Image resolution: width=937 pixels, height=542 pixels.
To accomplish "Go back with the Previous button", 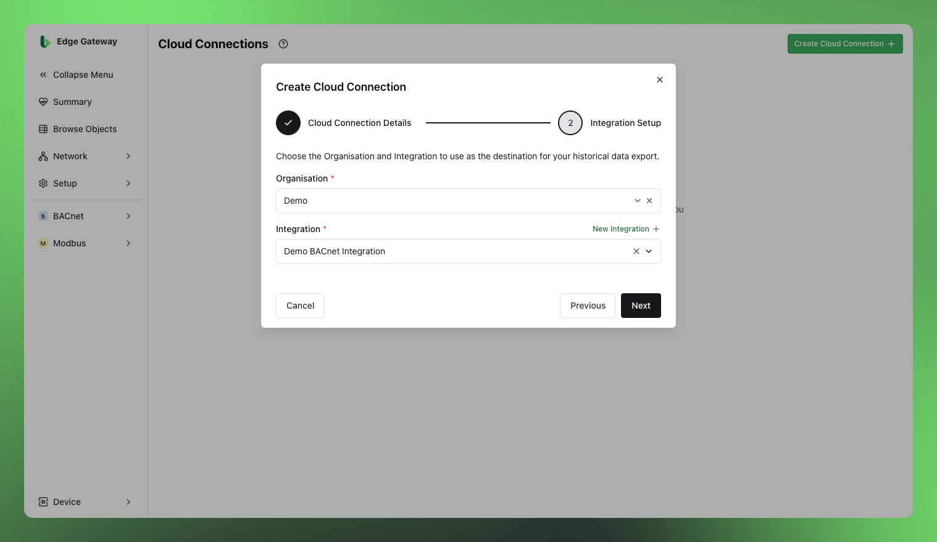I will [x=588, y=306].
